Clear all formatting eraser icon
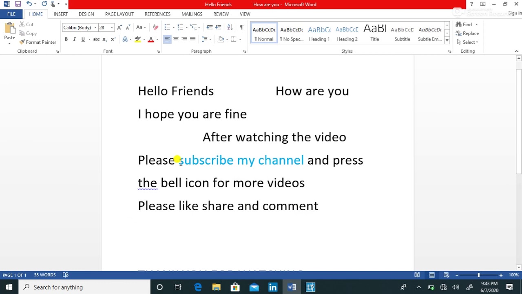The width and height of the screenshot is (522, 294). tap(155, 27)
